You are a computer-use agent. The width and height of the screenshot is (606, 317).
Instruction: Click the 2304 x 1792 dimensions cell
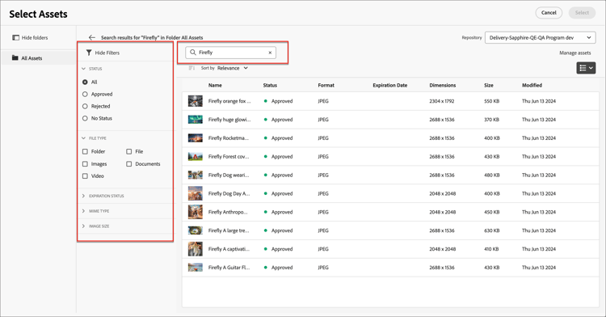[x=443, y=101]
